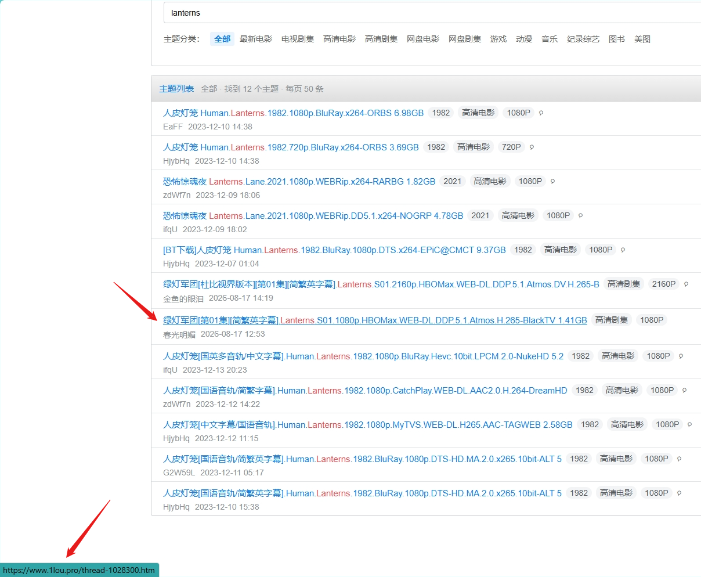Open 人皮灯笼 MyTVS TAGWEB 2.58GB thread

[368, 425]
